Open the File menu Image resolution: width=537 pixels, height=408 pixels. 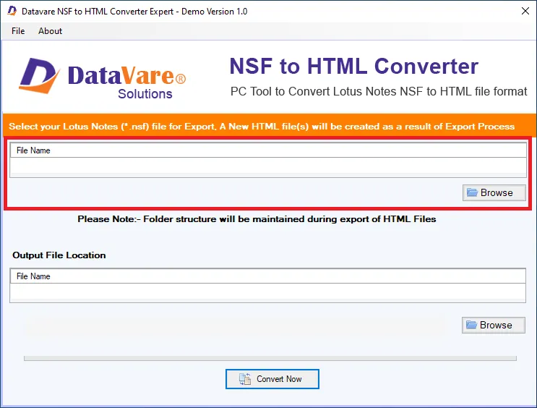point(18,31)
